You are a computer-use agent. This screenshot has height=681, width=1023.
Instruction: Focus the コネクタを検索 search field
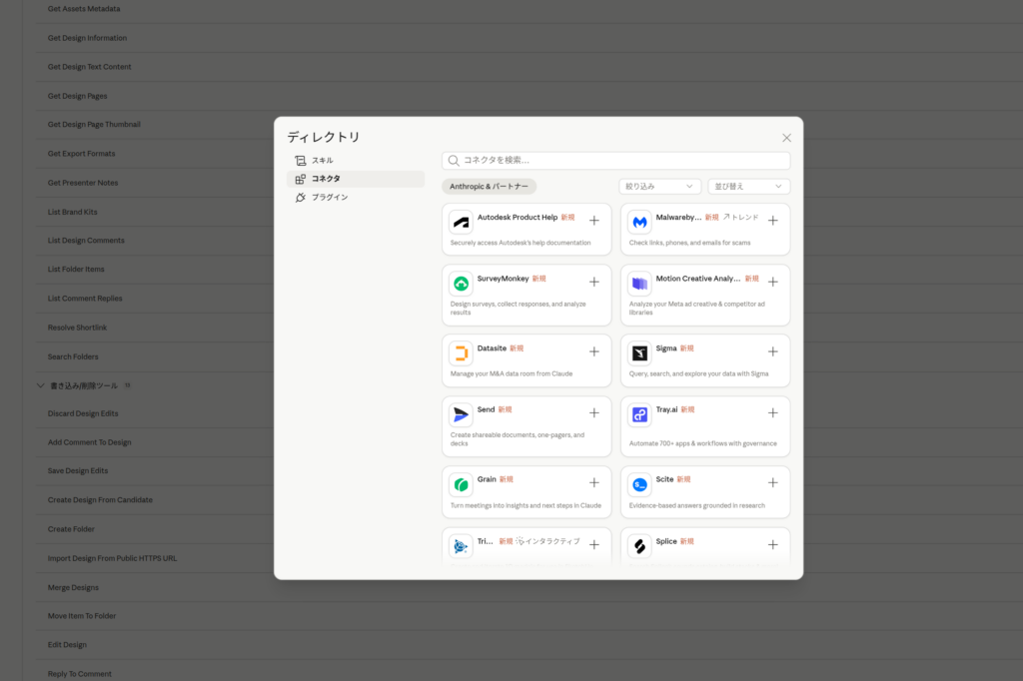click(615, 161)
